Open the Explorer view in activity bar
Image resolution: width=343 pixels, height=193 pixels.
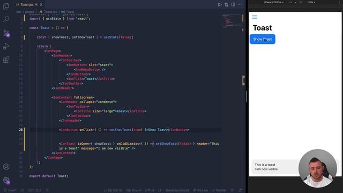(x=6, y=6)
